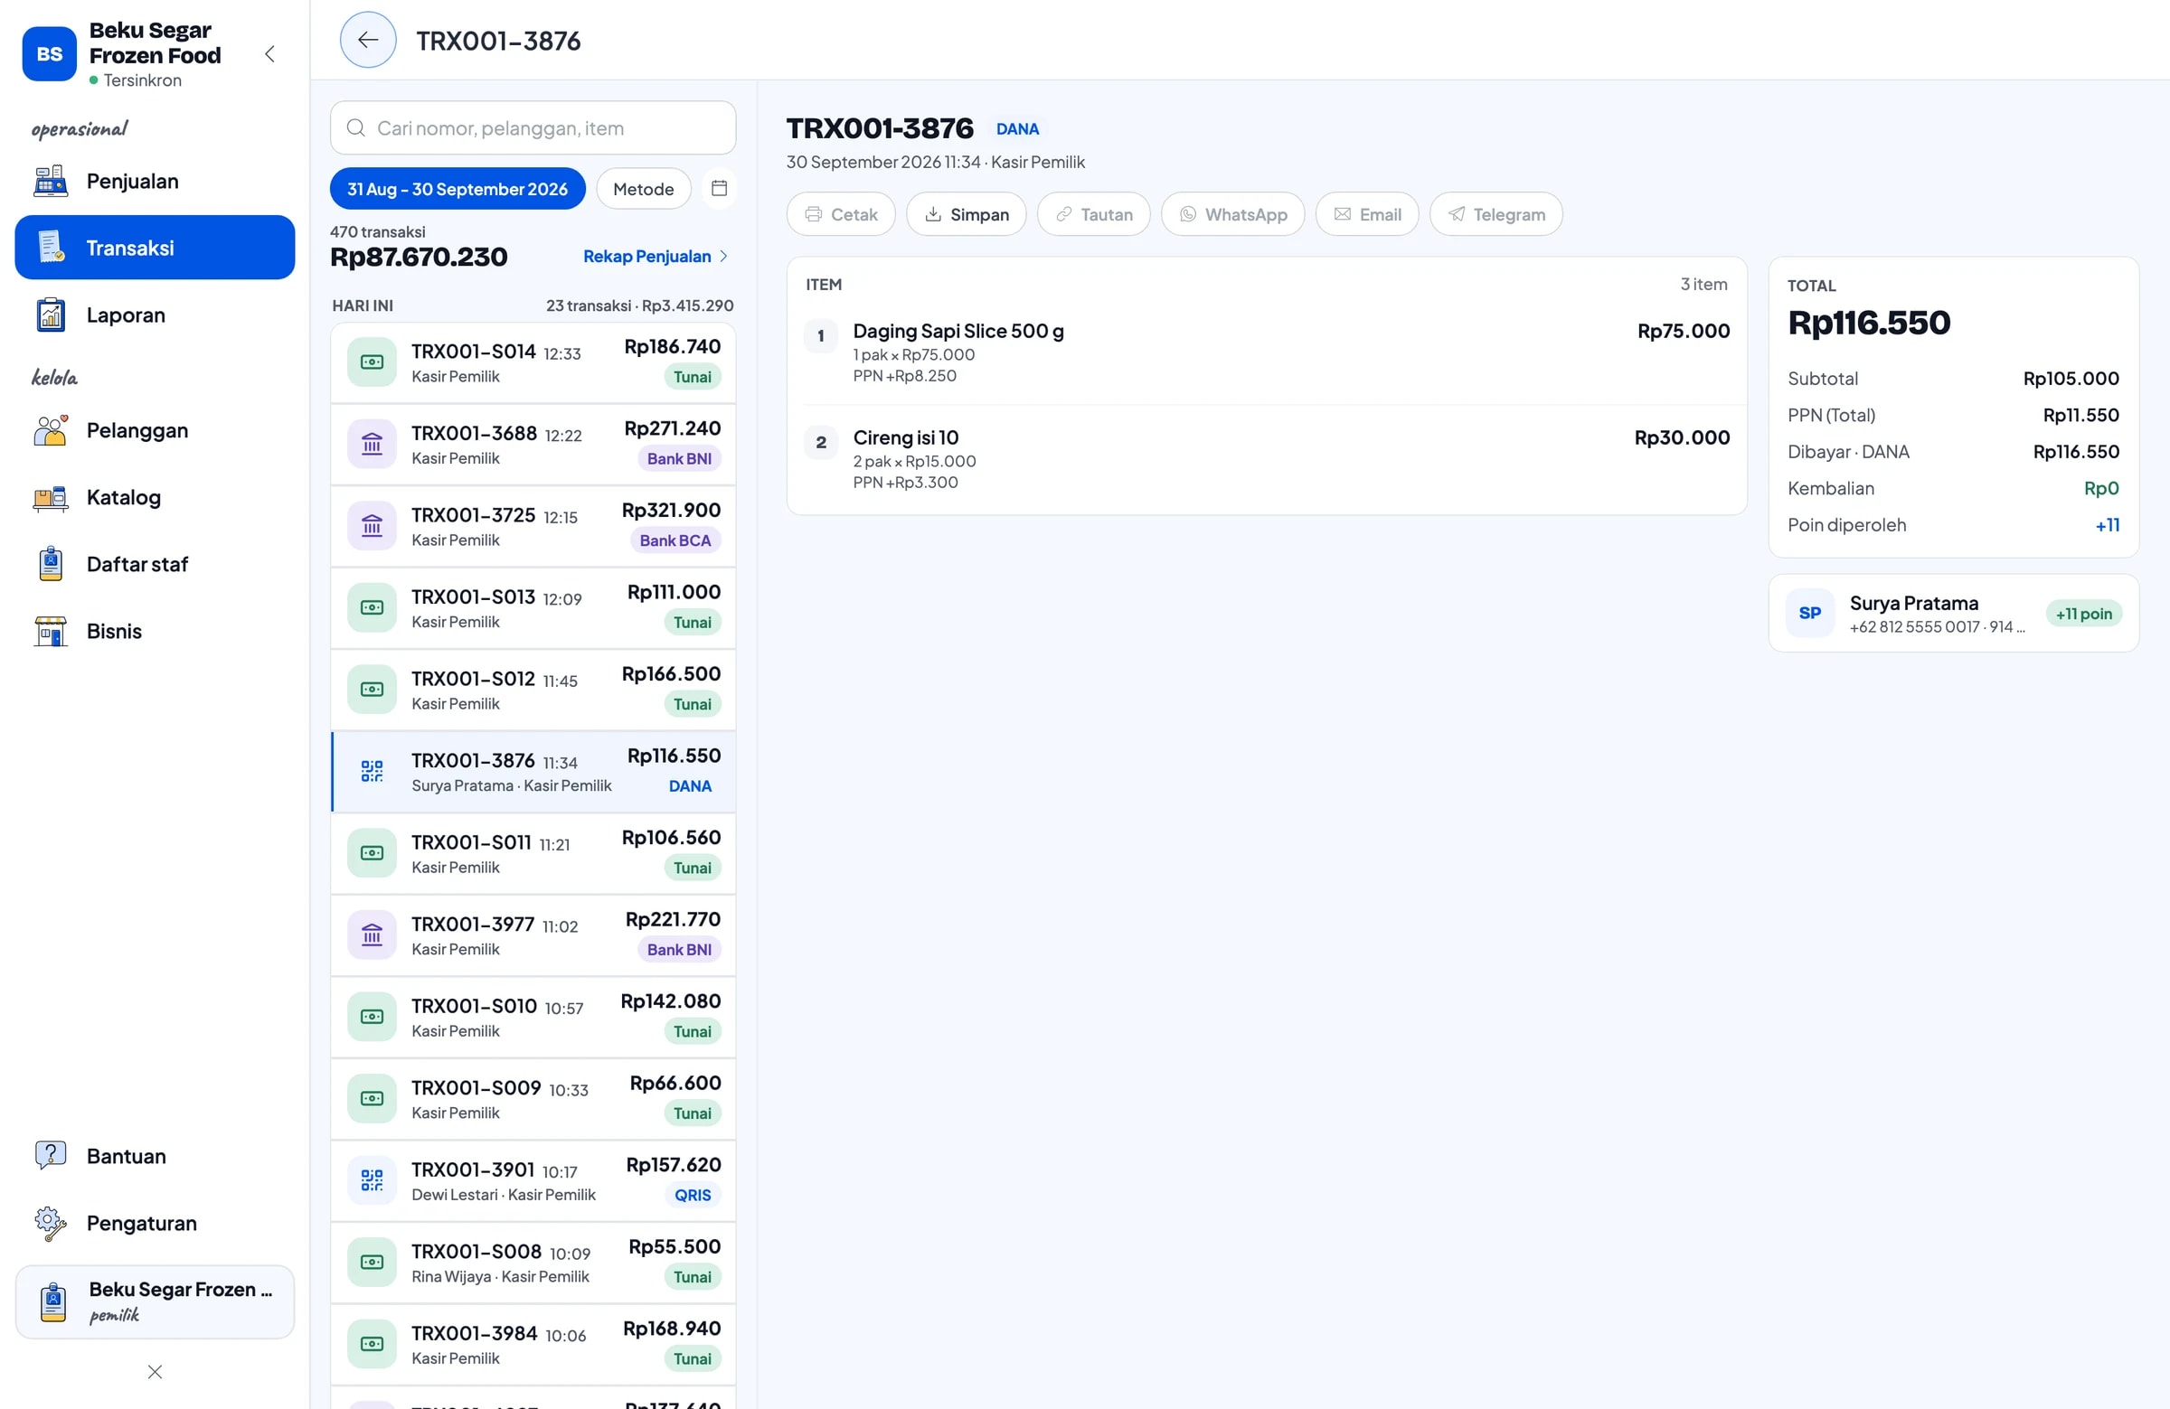Click the QR icon of TRX001-3901
The width and height of the screenshot is (2170, 1409).
pyautogui.click(x=372, y=1181)
